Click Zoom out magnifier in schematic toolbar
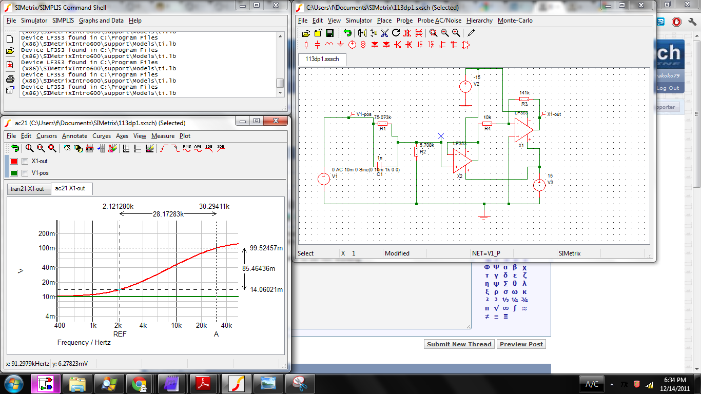The image size is (701, 394). point(444,33)
